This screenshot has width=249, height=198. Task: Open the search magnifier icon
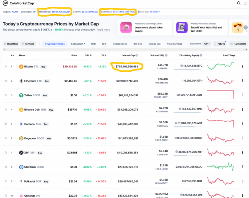point(238,3)
